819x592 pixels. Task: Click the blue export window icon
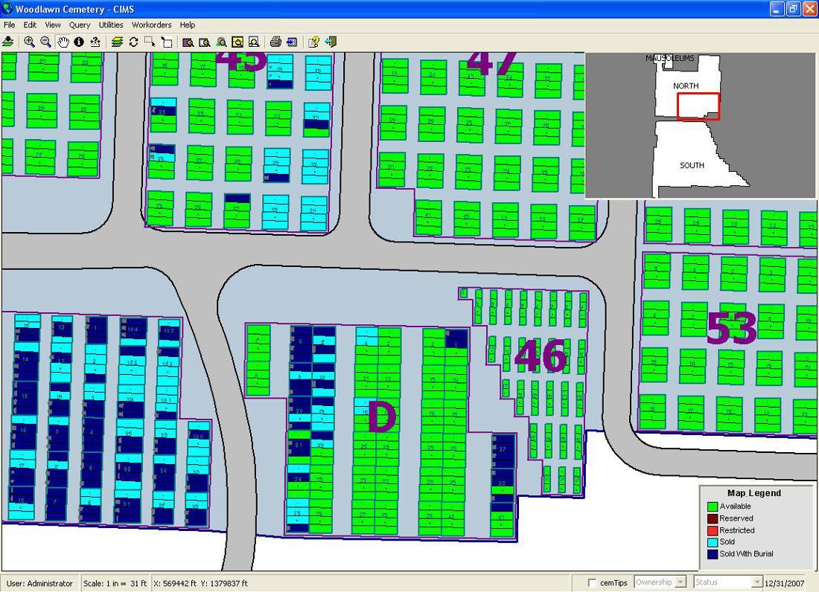click(x=292, y=42)
